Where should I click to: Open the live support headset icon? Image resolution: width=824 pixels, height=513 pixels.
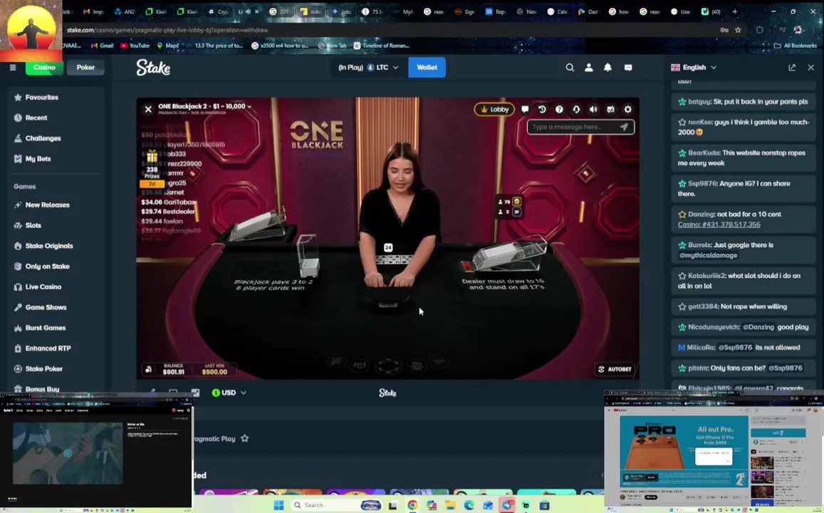(x=576, y=109)
